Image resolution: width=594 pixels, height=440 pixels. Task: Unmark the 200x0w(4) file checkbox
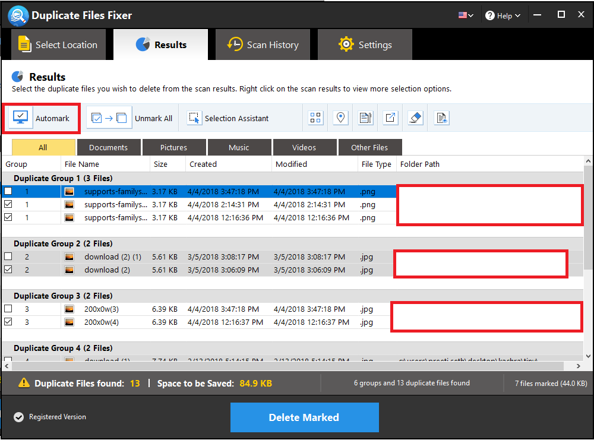8,321
